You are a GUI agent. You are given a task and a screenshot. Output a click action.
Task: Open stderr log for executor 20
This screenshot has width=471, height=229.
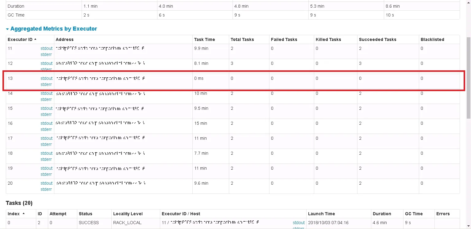click(46, 189)
